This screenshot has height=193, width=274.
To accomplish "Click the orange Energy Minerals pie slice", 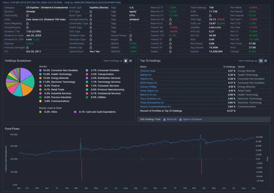I will point(26,89).
